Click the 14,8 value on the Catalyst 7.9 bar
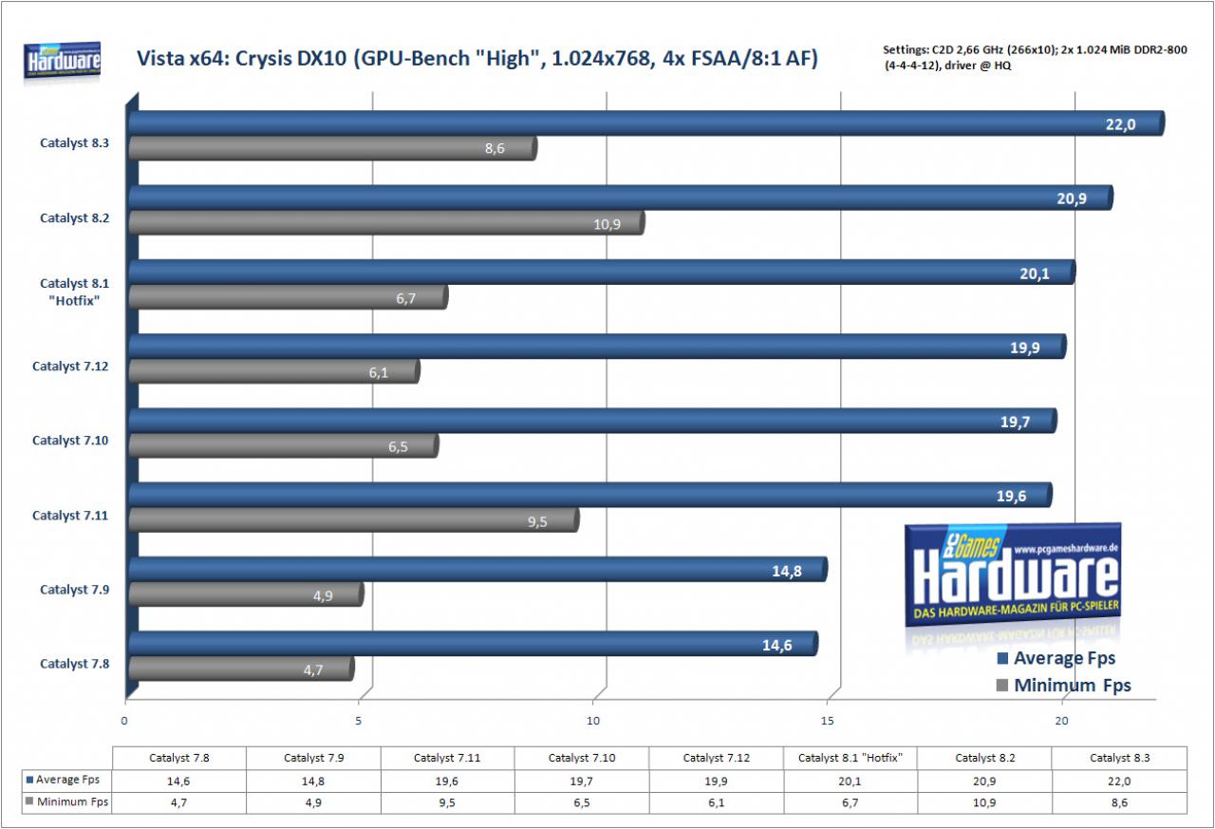 [x=786, y=571]
